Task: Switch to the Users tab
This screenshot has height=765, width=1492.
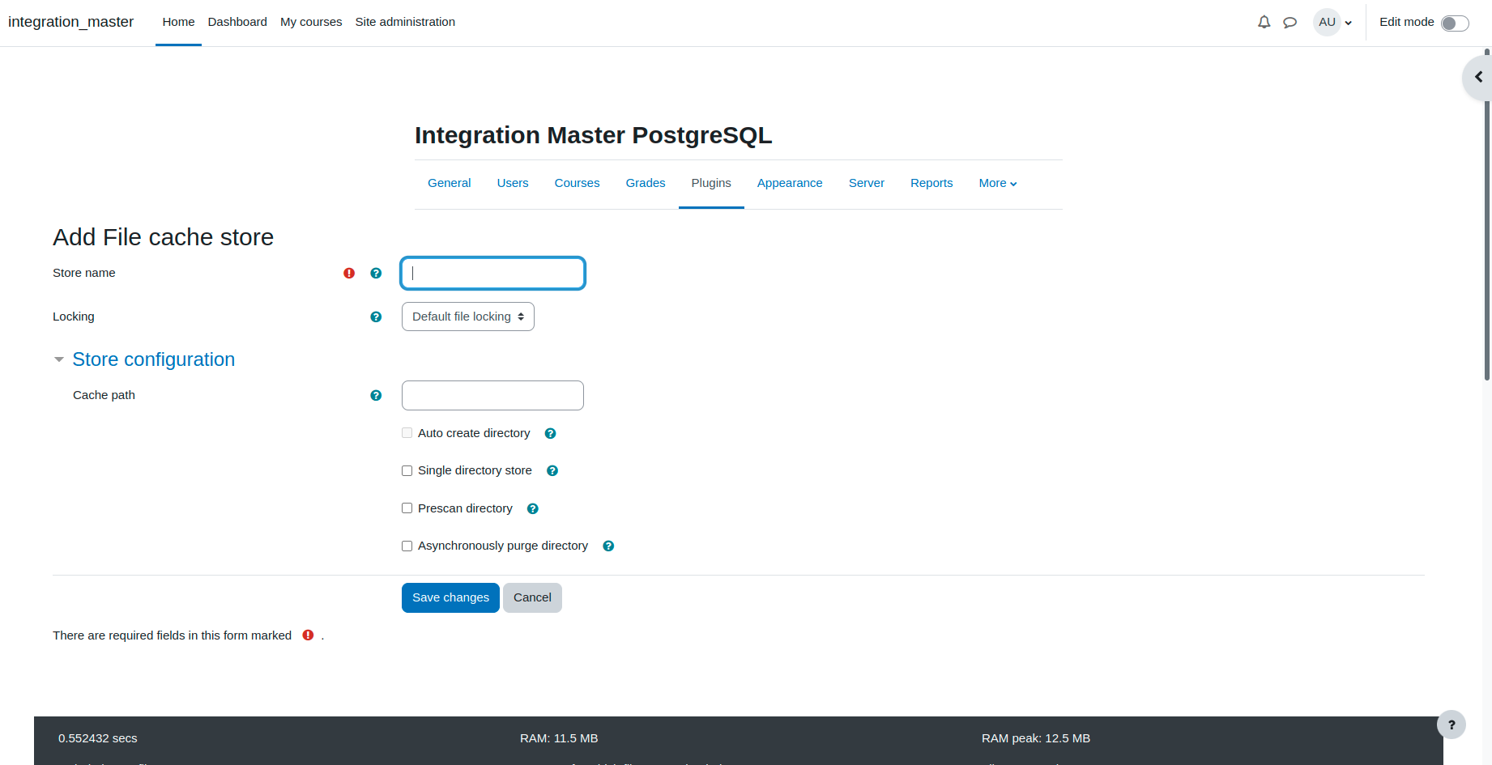Action: pyautogui.click(x=513, y=183)
